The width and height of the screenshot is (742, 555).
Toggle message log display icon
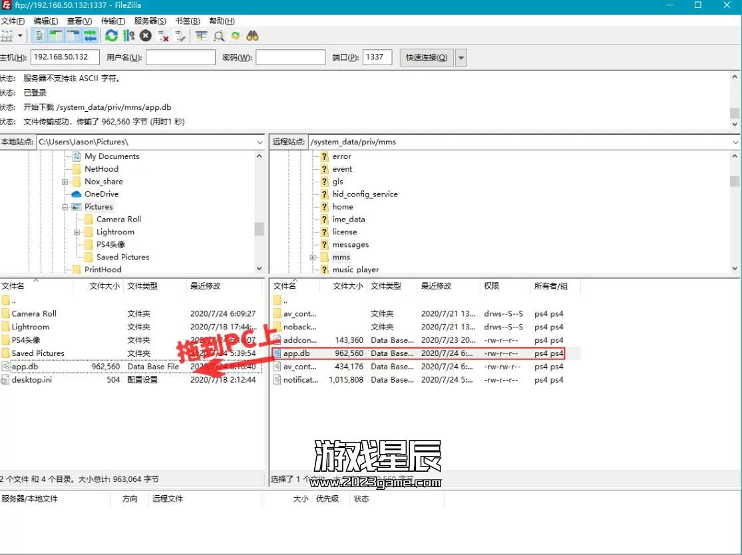[40, 36]
